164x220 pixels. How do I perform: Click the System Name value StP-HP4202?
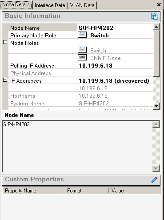(94, 104)
